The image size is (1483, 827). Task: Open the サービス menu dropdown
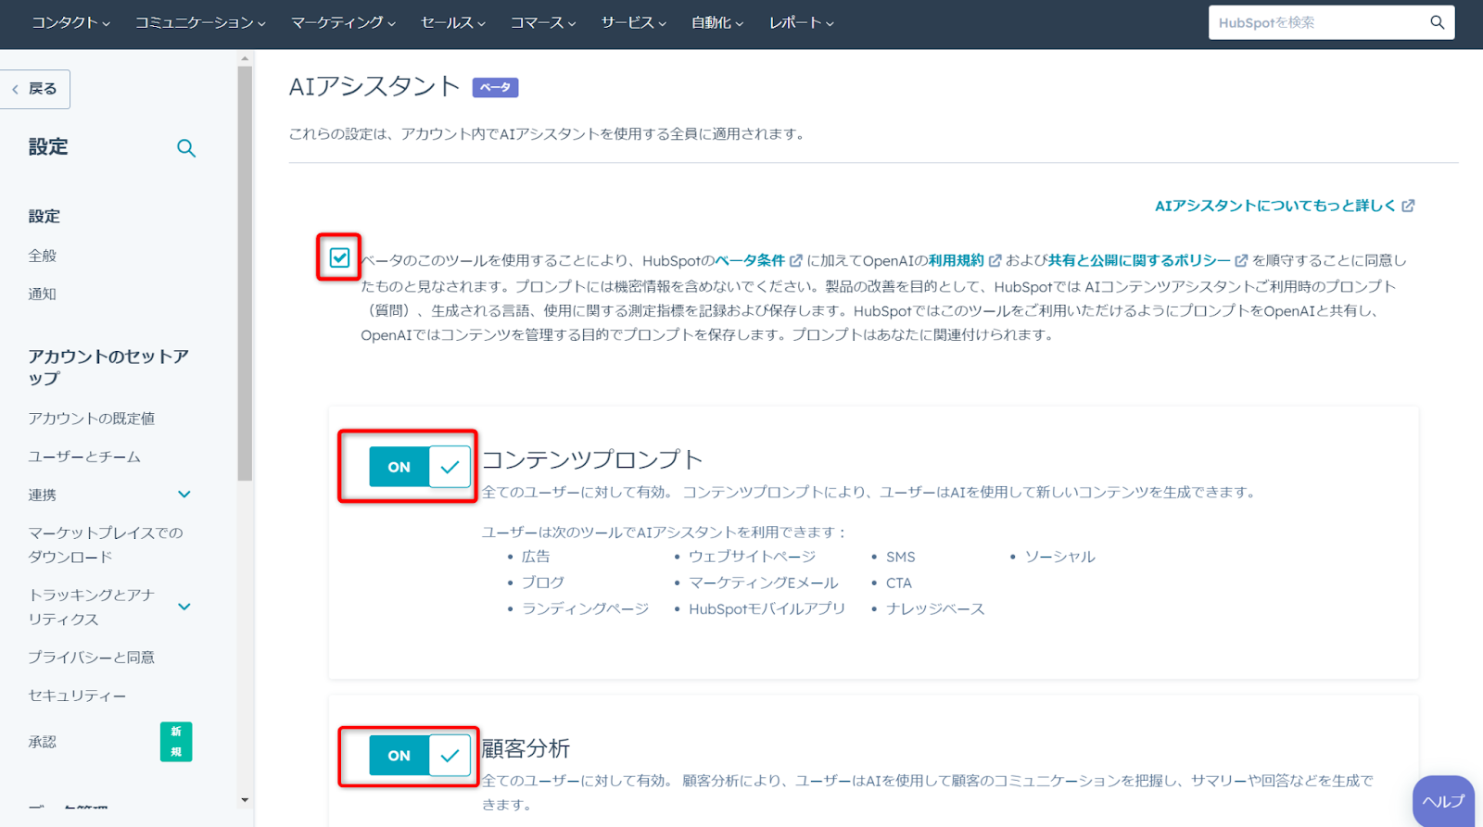tap(633, 22)
